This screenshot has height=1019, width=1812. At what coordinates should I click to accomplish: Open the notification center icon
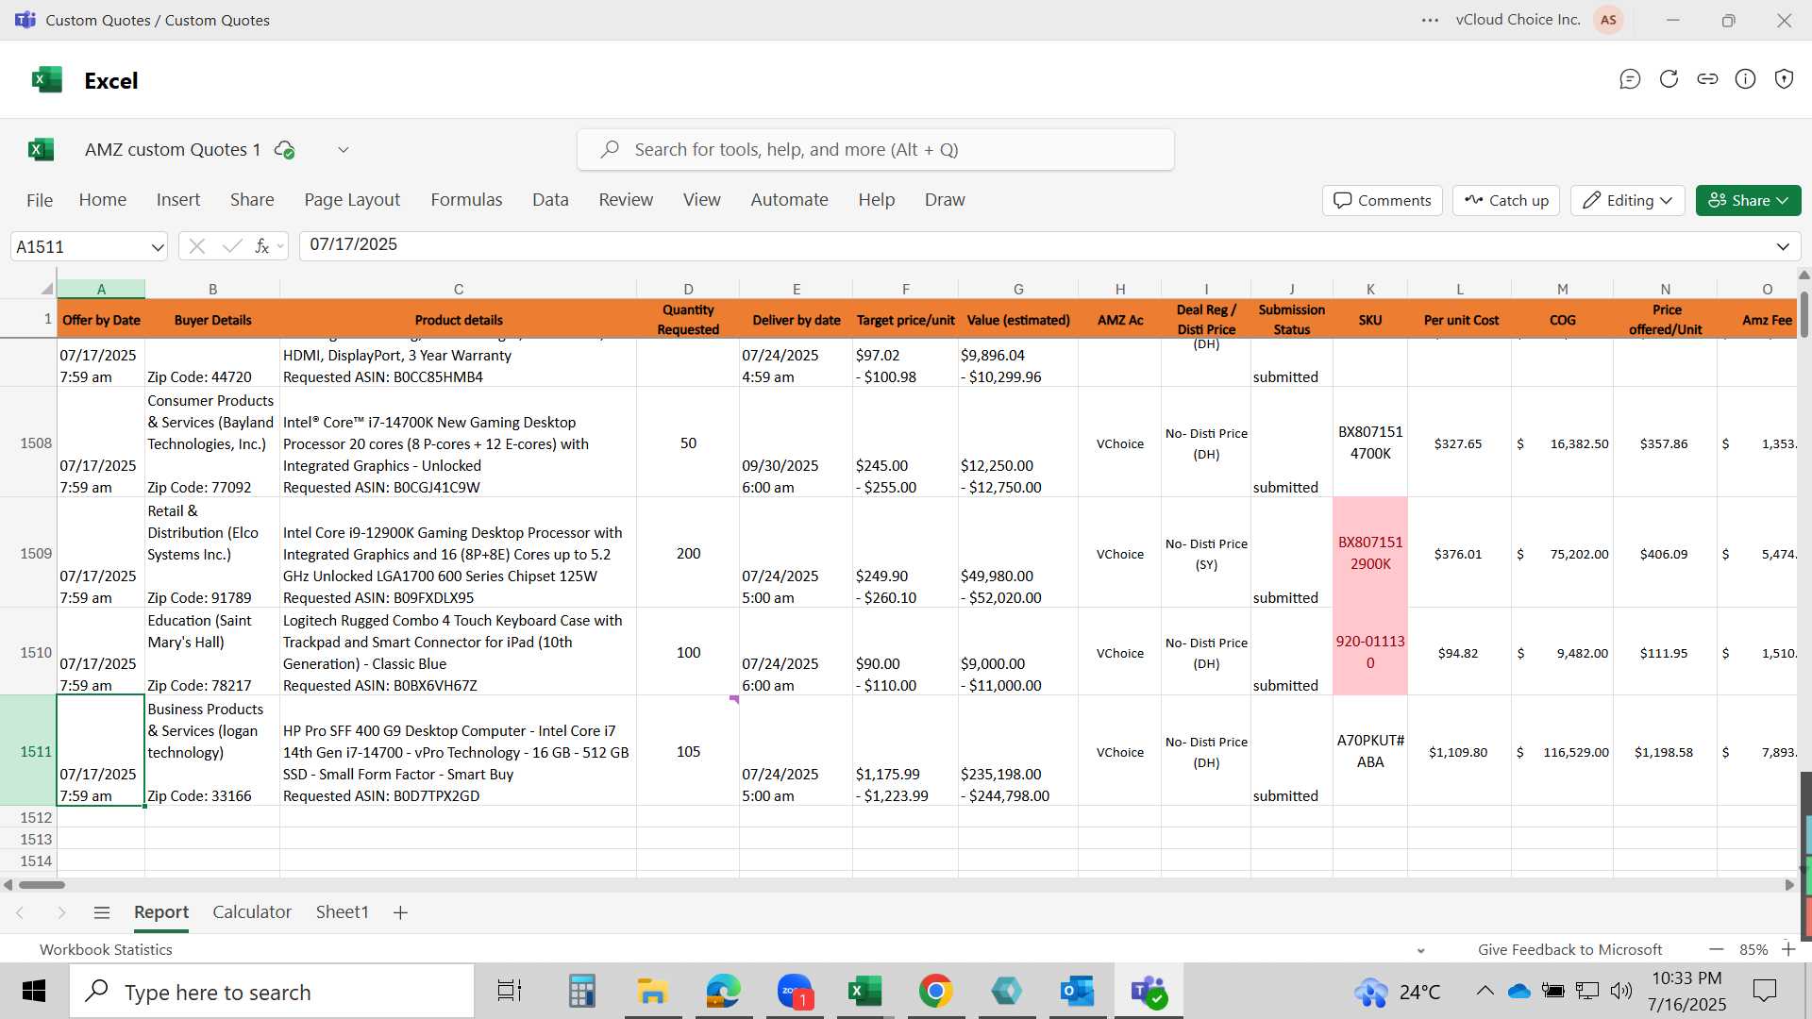[x=1764, y=991]
